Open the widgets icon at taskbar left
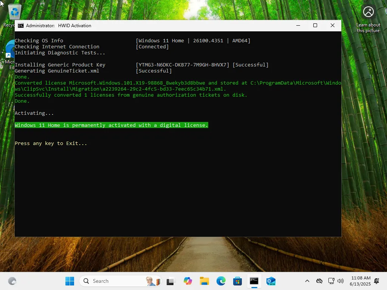Screen dimensions: 387x290 [x=12, y=281]
